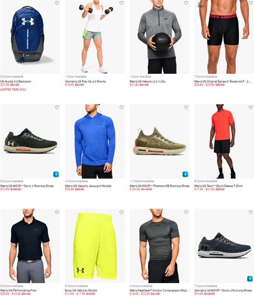Favorite the Tech Short Sleeve T-Shirt

(x=251, y=107)
